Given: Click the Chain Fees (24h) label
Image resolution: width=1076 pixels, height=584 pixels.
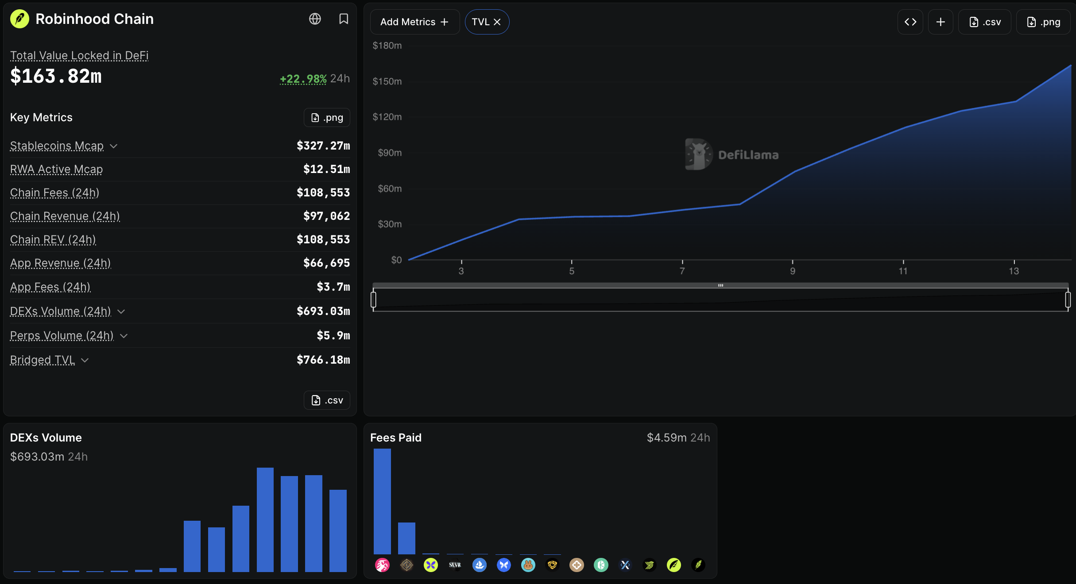Looking at the screenshot, I should pyautogui.click(x=54, y=193).
